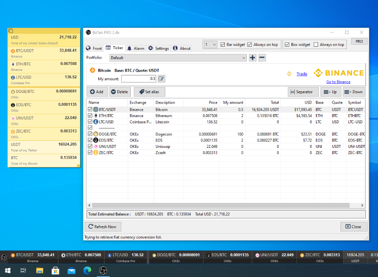The height and width of the screenshot is (277, 378).
Task: Sort by the Price column header
Action: tap(201, 102)
